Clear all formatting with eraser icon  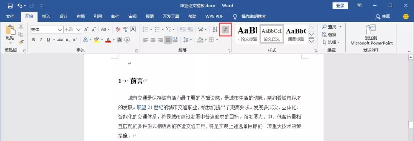click(118, 29)
